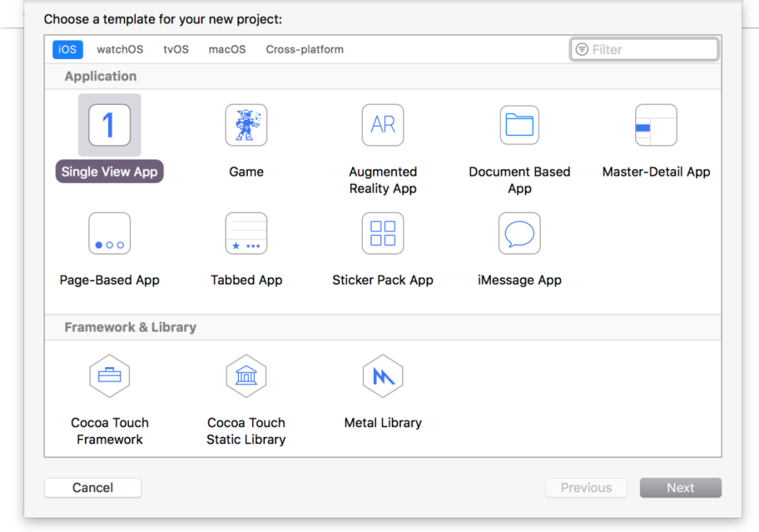
Task: Click the "Tabbed App" label
Action: (x=246, y=280)
